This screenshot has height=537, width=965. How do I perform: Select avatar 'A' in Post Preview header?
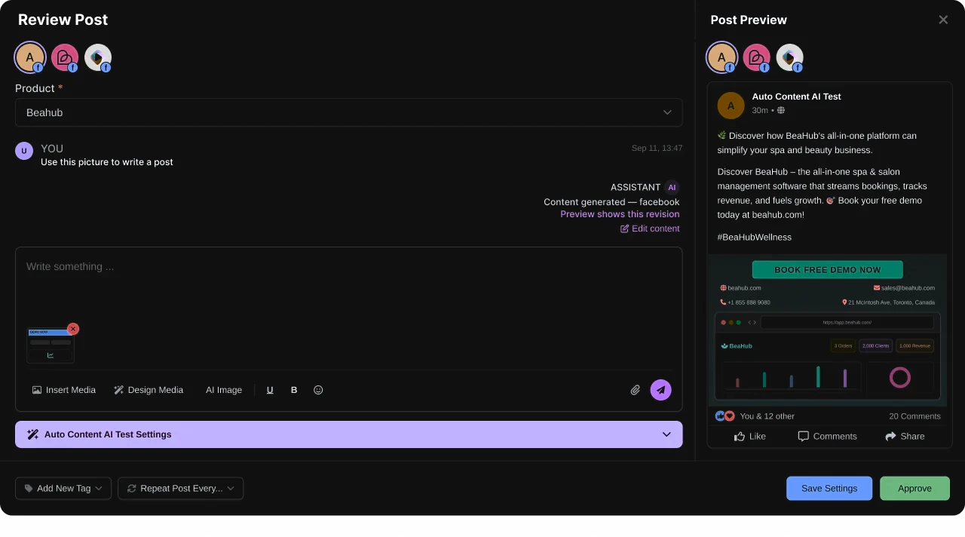point(722,57)
